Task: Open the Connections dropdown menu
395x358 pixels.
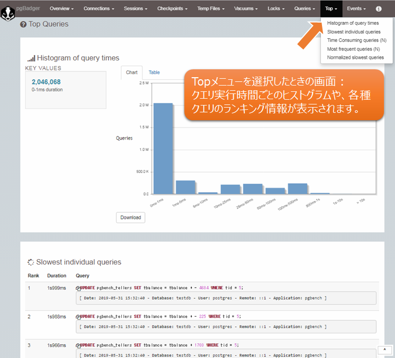Action: (x=99, y=8)
